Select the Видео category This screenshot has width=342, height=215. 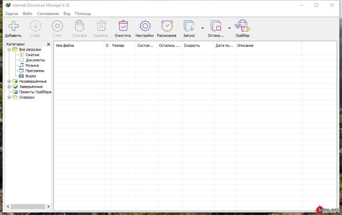[31, 76]
